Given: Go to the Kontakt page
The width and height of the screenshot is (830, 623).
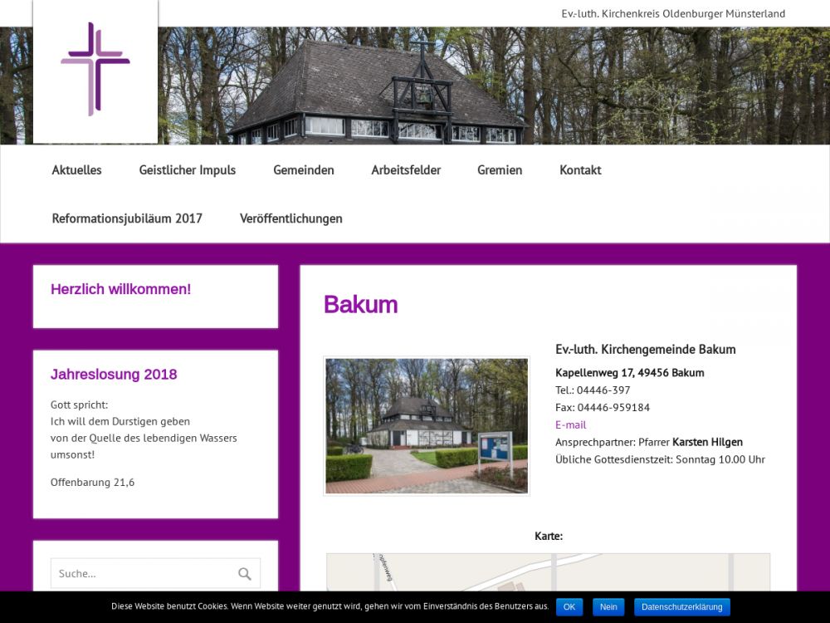Looking at the screenshot, I should click(580, 170).
